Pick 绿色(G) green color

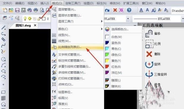click(x=123, y=55)
